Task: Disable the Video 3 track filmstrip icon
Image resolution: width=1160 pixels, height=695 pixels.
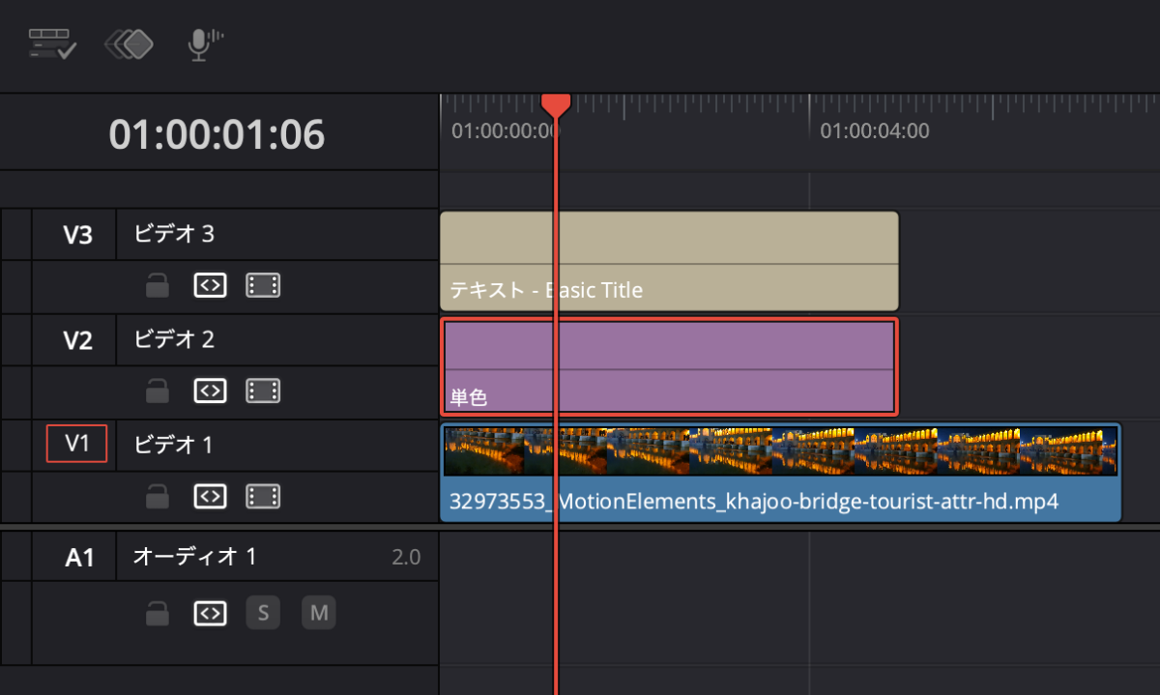Action: click(x=263, y=285)
